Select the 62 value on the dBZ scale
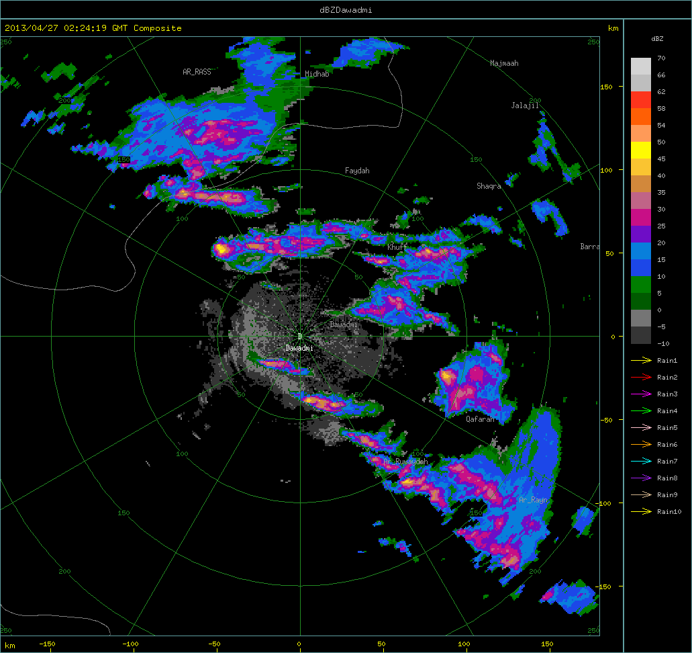The width and height of the screenshot is (692, 653). 661,92
